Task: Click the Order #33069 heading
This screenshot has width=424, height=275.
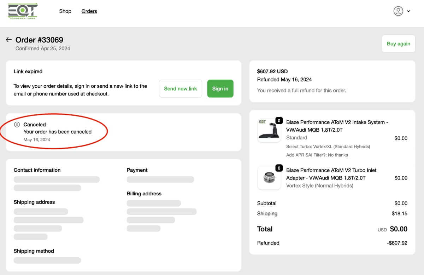Action: point(39,40)
